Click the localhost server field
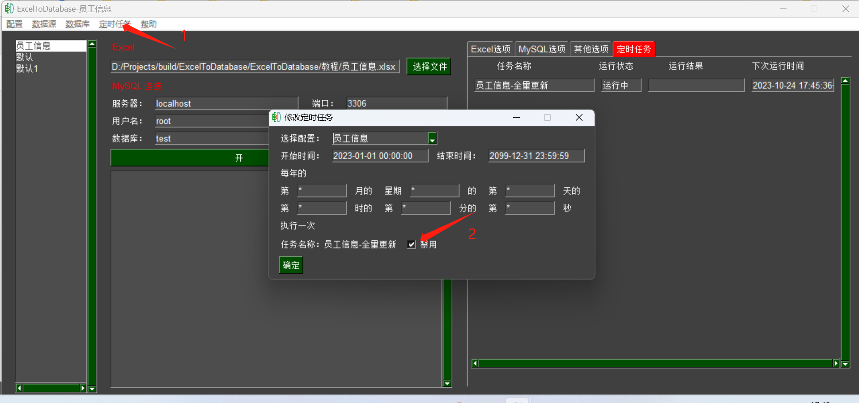Viewport: 859px width, 403px height. click(x=226, y=103)
